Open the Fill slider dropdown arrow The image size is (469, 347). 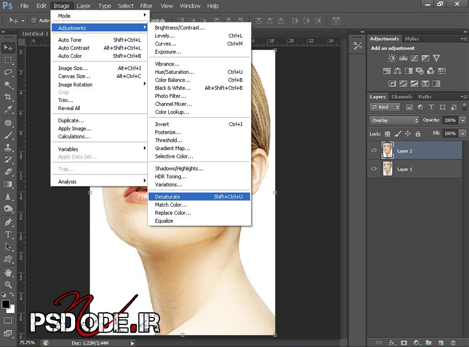coord(463,134)
